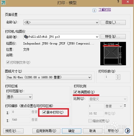Open the 打印范围 显示 dropdown
The height and width of the screenshot is (136, 134).
click(x=19, y=97)
